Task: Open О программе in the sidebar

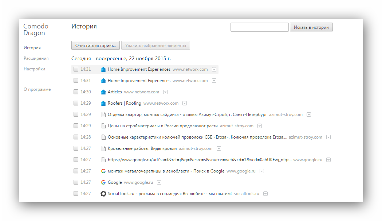Action: [37, 89]
